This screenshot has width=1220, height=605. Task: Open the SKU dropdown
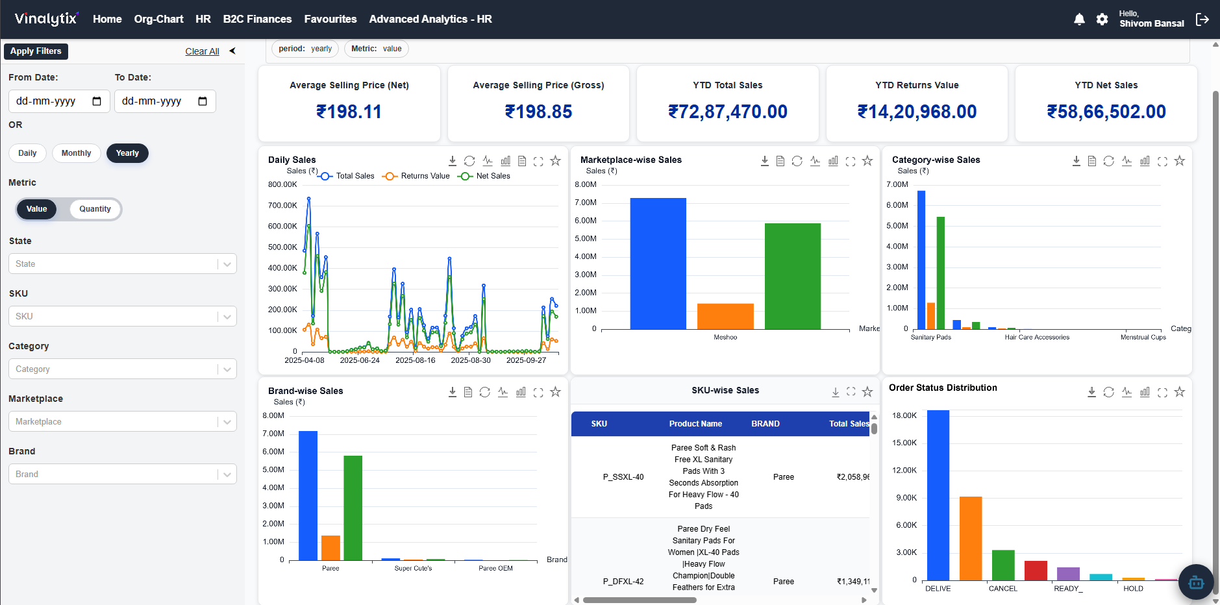point(123,316)
